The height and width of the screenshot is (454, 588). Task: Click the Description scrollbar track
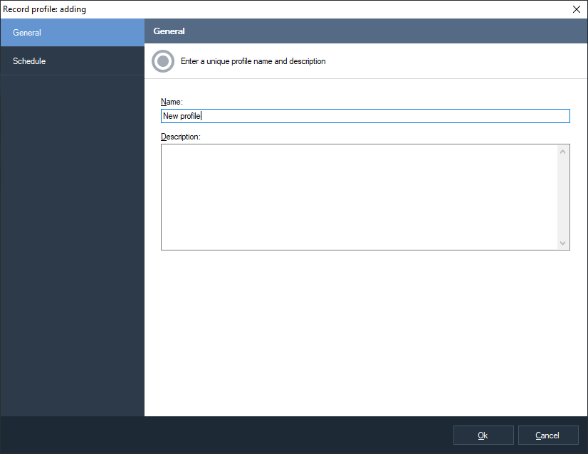pos(563,197)
